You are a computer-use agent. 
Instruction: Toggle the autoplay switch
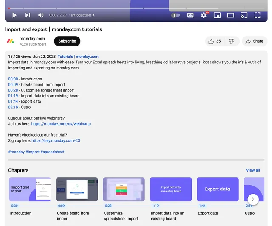[176, 15]
